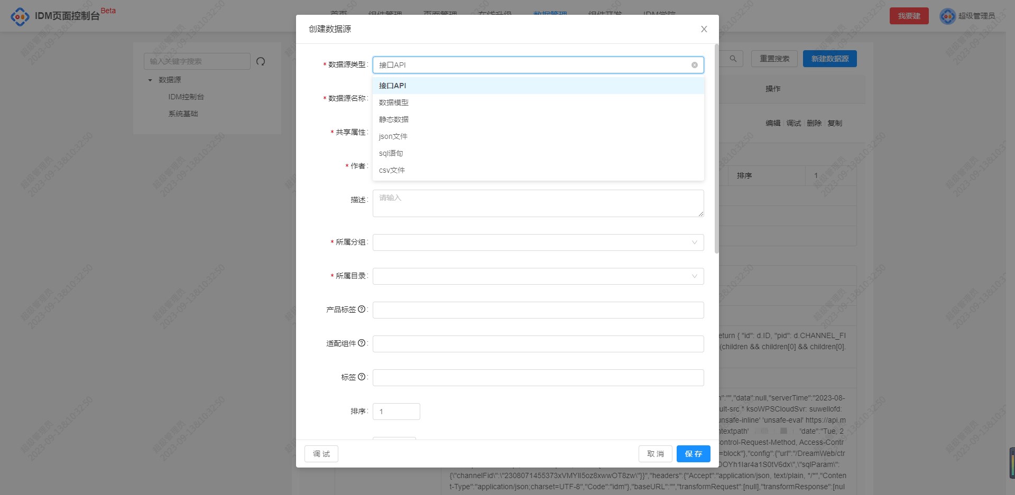Choose 接口API from the dropdown list

(538, 86)
